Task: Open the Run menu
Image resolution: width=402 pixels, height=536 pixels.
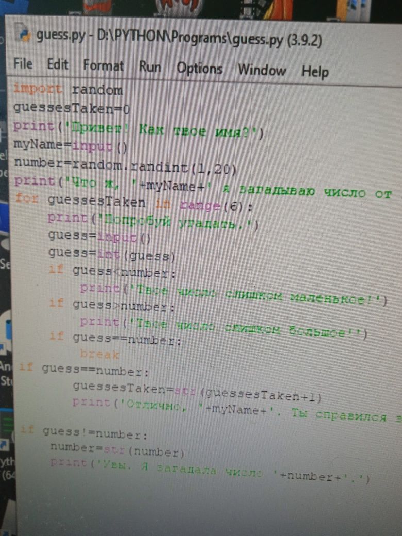Action: pos(150,66)
